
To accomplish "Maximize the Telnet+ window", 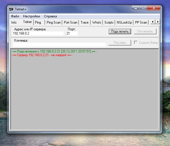I will pyautogui.click(x=143, y=8).
